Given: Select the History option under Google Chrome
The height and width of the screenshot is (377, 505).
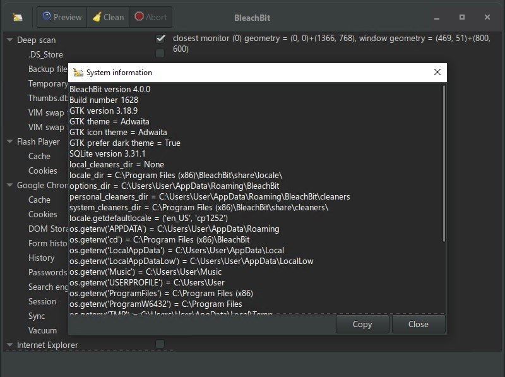Looking at the screenshot, I should point(42,258).
